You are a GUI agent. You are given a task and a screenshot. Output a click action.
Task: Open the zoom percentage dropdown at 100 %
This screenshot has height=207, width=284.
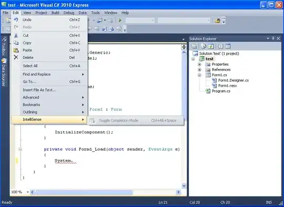click(x=28, y=192)
